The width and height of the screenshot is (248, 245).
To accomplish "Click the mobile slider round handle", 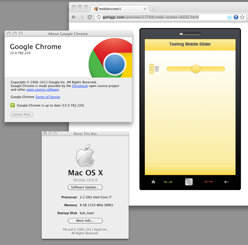I will (x=196, y=69).
